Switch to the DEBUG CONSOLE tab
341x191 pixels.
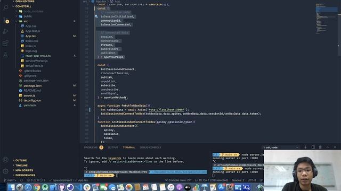pos(150,147)
